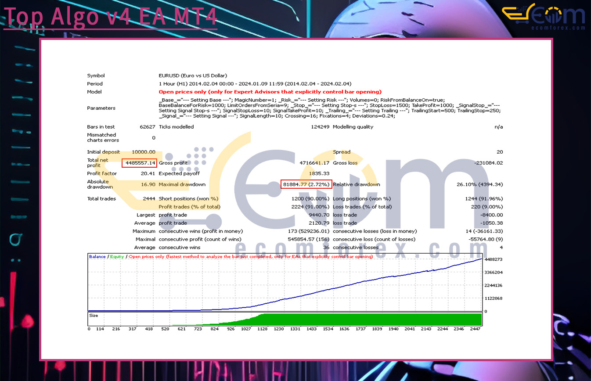Click the green 'Equity' chart legend label
The image size is (591, 381).
pos(117,256)
